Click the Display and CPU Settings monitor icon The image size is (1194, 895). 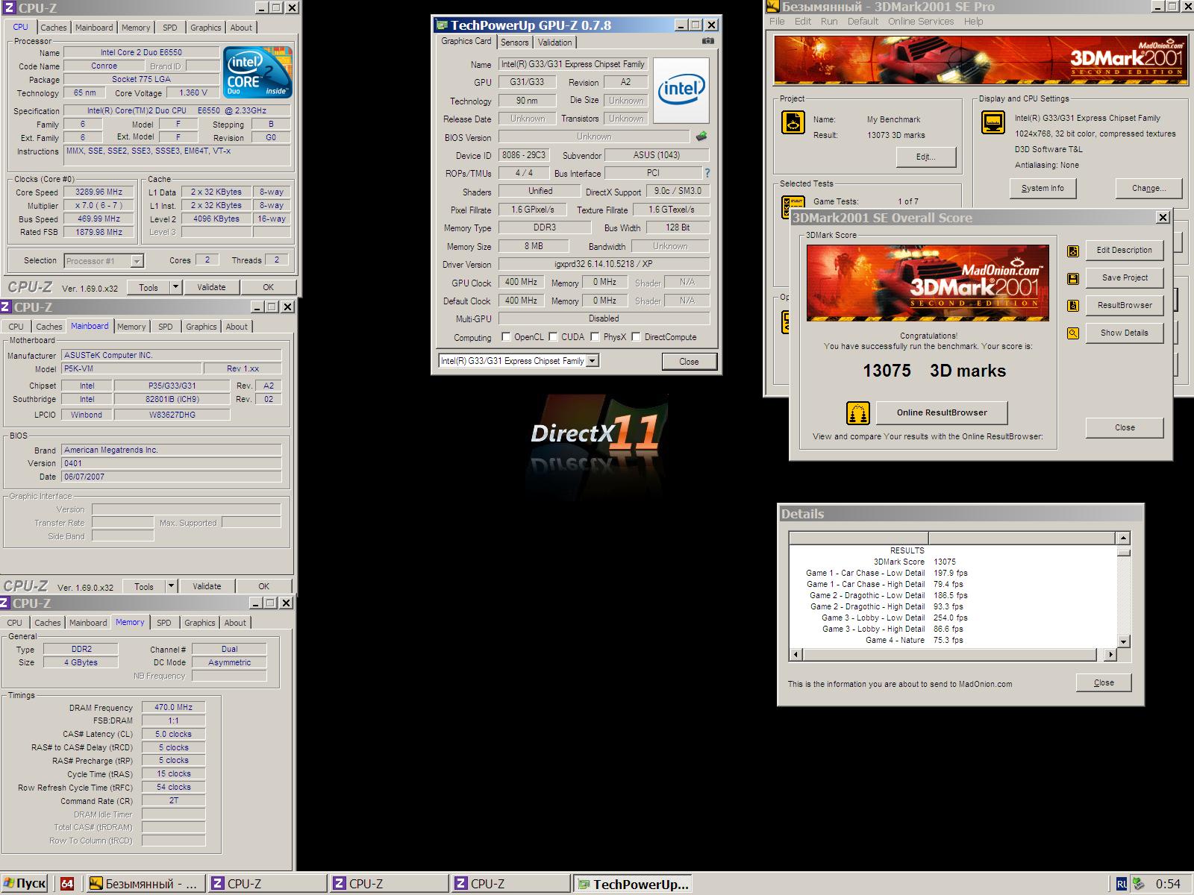click(993, 122)
